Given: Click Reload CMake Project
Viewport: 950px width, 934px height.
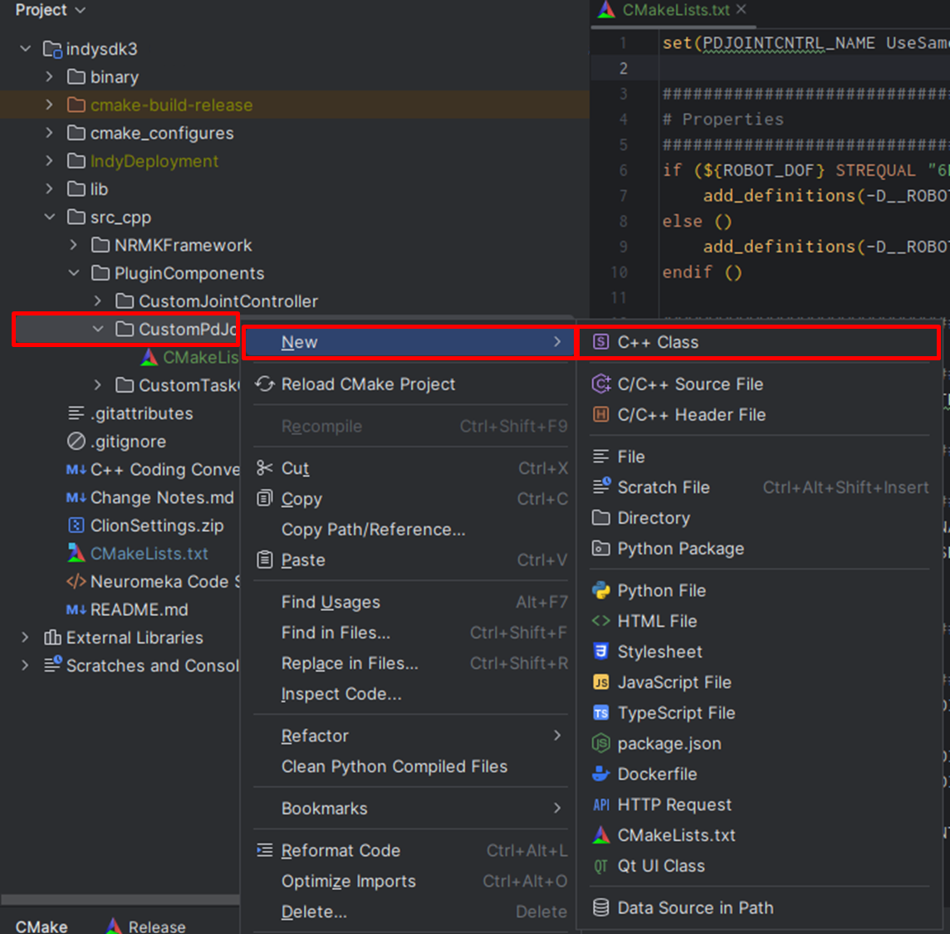Looking at the screenshot, I should pos(410,384).
